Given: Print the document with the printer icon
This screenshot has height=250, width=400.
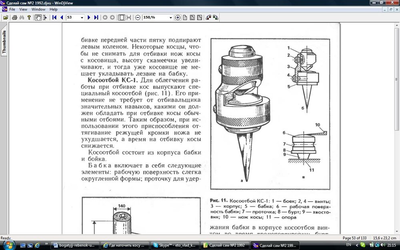Looking at the screenshot, I should [x=14, y=17].
